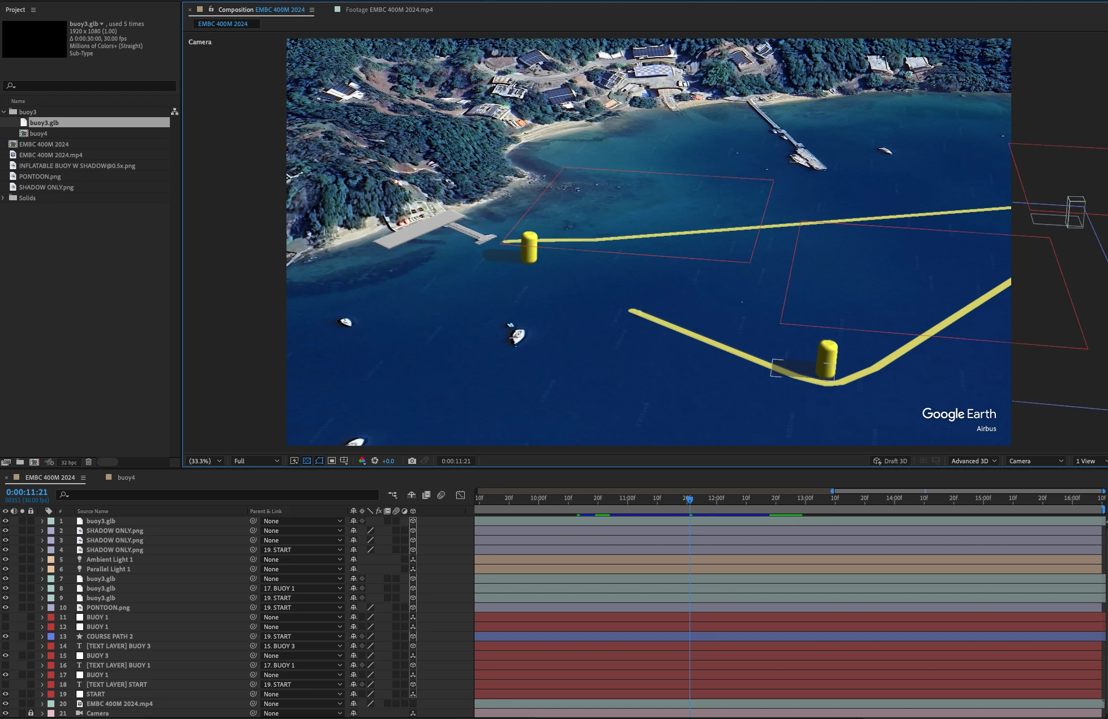Toggle mask and shape path visibility
1108x719 pixels.
[319, 461]
